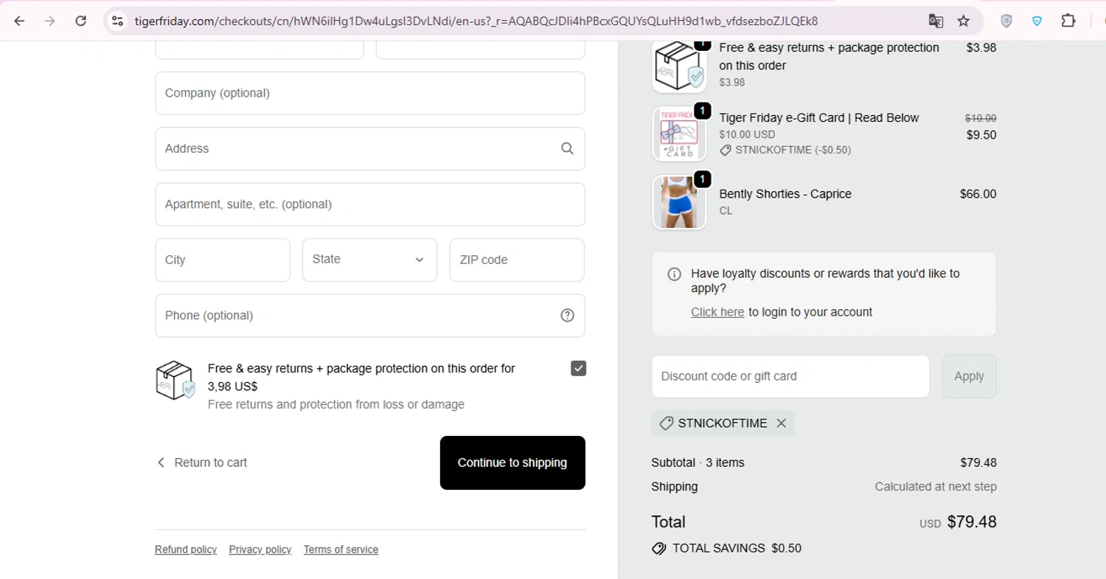Image resolution: width=1106 pixels, height=579 pixels.
Task: Click the browser forward arrow
Action: [50, 21]
